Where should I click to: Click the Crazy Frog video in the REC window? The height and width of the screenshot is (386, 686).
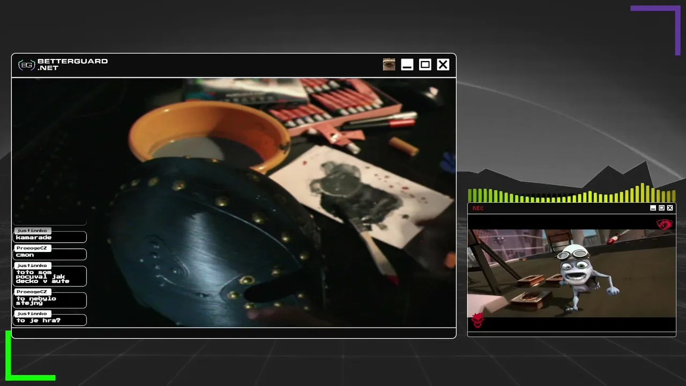point(572,273)
